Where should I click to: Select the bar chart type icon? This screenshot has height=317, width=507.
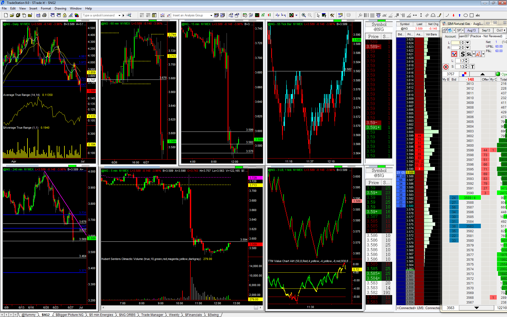tap(263, 15)
